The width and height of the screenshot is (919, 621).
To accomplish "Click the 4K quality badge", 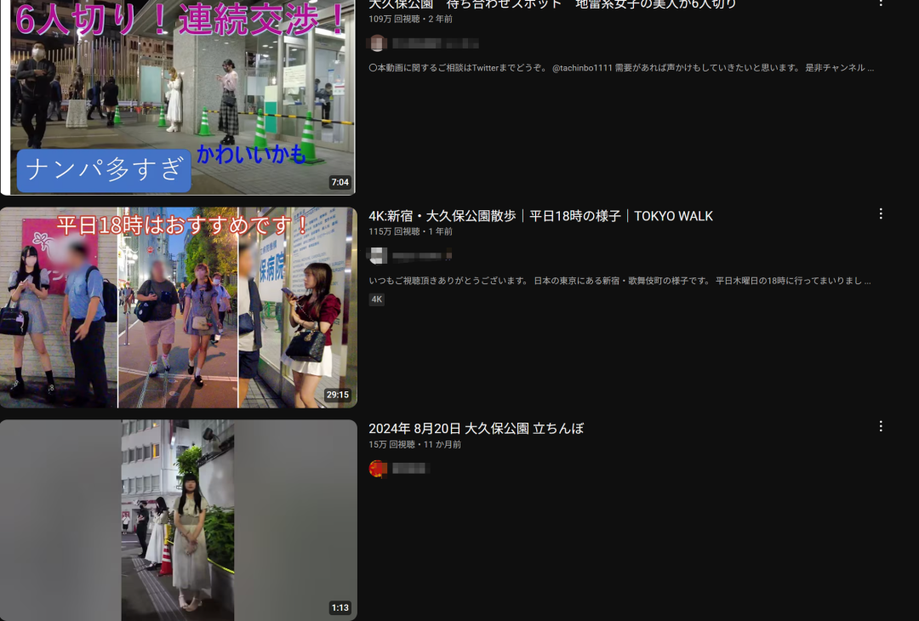I will click(376, 299).
